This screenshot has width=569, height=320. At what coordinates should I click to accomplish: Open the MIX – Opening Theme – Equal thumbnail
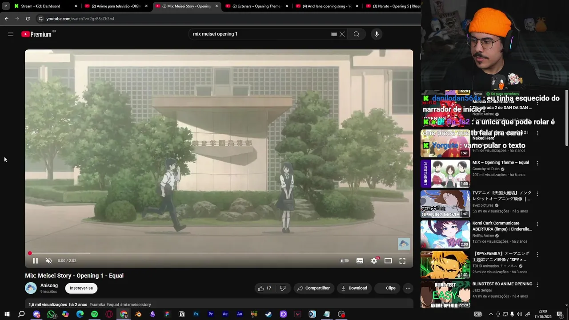click(445, 173)
